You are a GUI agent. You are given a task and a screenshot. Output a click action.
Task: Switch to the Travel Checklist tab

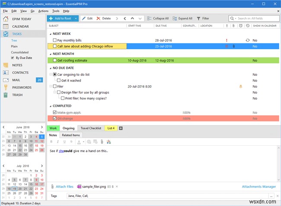[x=91, y=128]
